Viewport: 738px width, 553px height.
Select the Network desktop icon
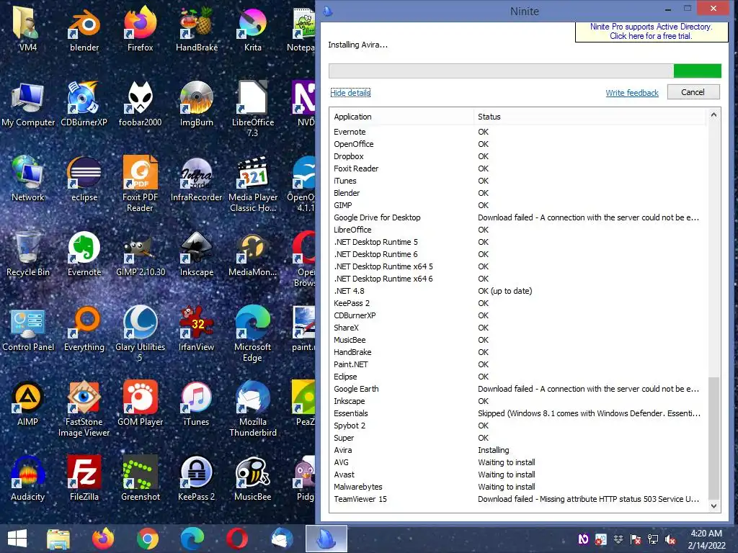[x=28, y=179]
